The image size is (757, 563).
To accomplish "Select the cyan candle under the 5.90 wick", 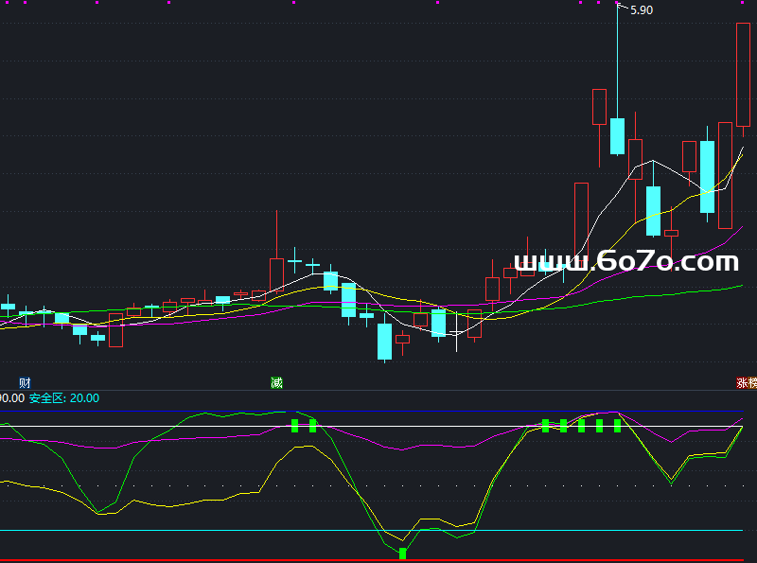I will 617,135.
